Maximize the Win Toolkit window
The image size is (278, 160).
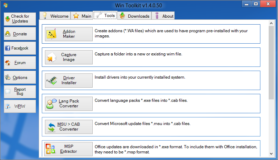[x=256, y=4]
